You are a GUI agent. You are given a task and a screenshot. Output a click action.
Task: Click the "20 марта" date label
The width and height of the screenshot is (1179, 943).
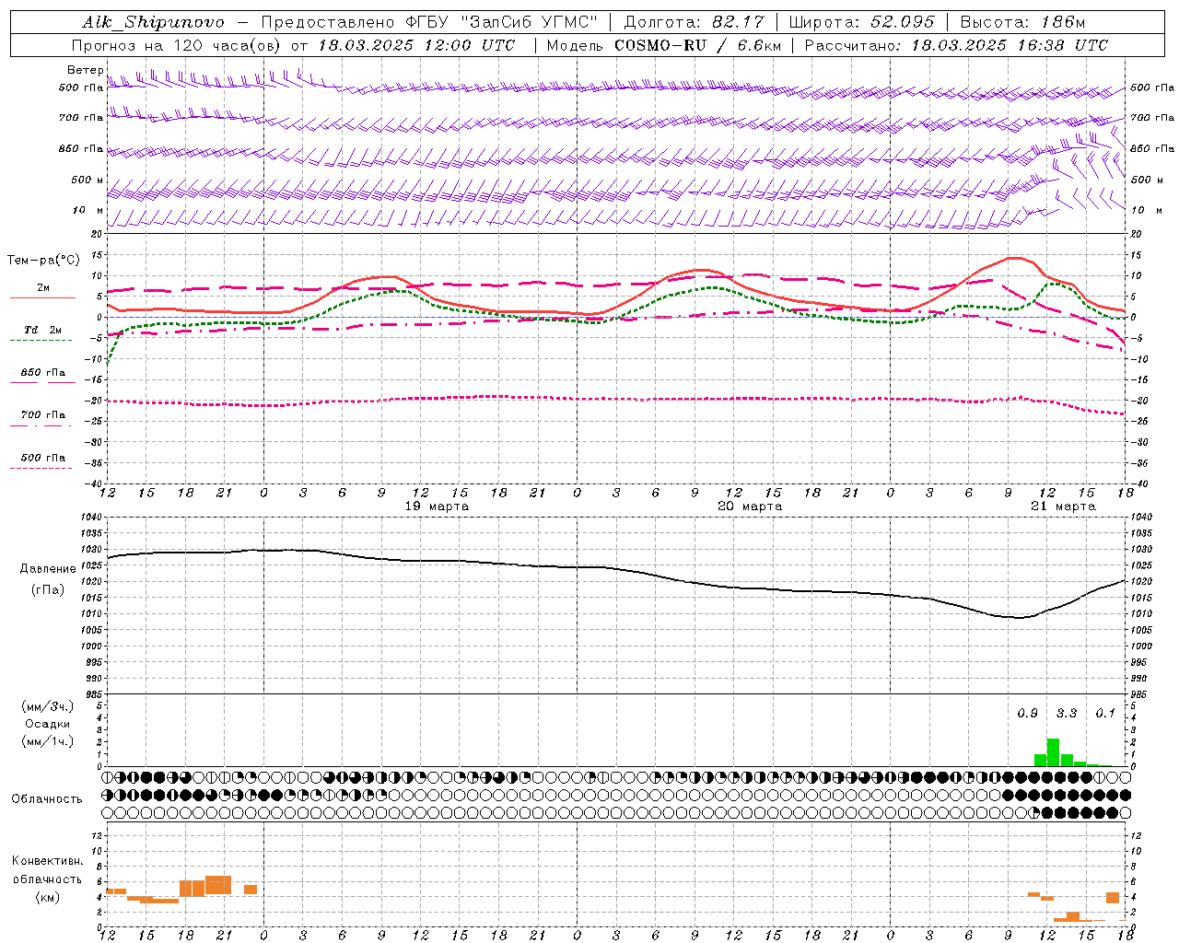750,506
